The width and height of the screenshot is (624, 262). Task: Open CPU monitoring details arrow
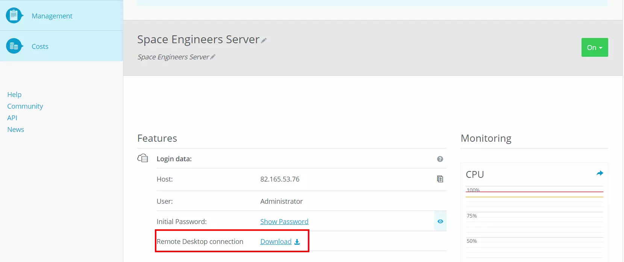[600, 173]
